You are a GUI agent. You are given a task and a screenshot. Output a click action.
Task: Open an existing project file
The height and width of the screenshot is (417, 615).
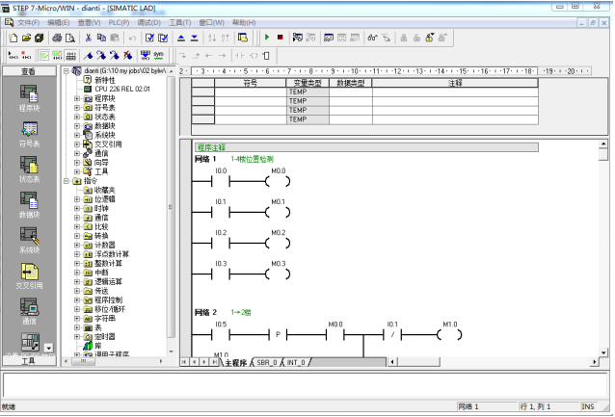pos(26,38)
